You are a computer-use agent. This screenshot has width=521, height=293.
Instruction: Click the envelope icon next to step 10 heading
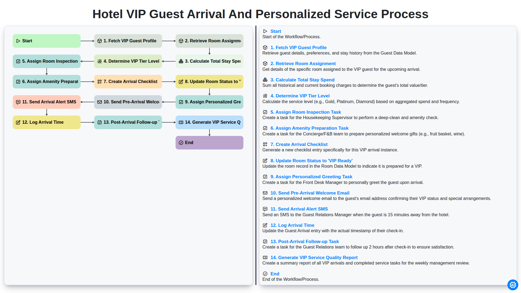[x=265, y=193]
